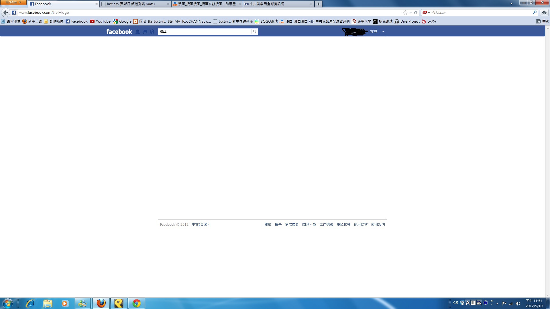Click the volume speaker tray icon
The height and width of the screenshot is (309, 550).
pos(518,304)
